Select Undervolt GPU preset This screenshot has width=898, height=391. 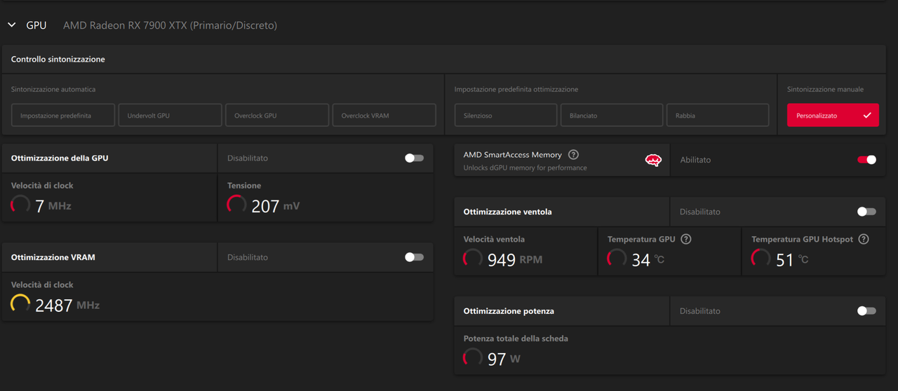point(170,116)
